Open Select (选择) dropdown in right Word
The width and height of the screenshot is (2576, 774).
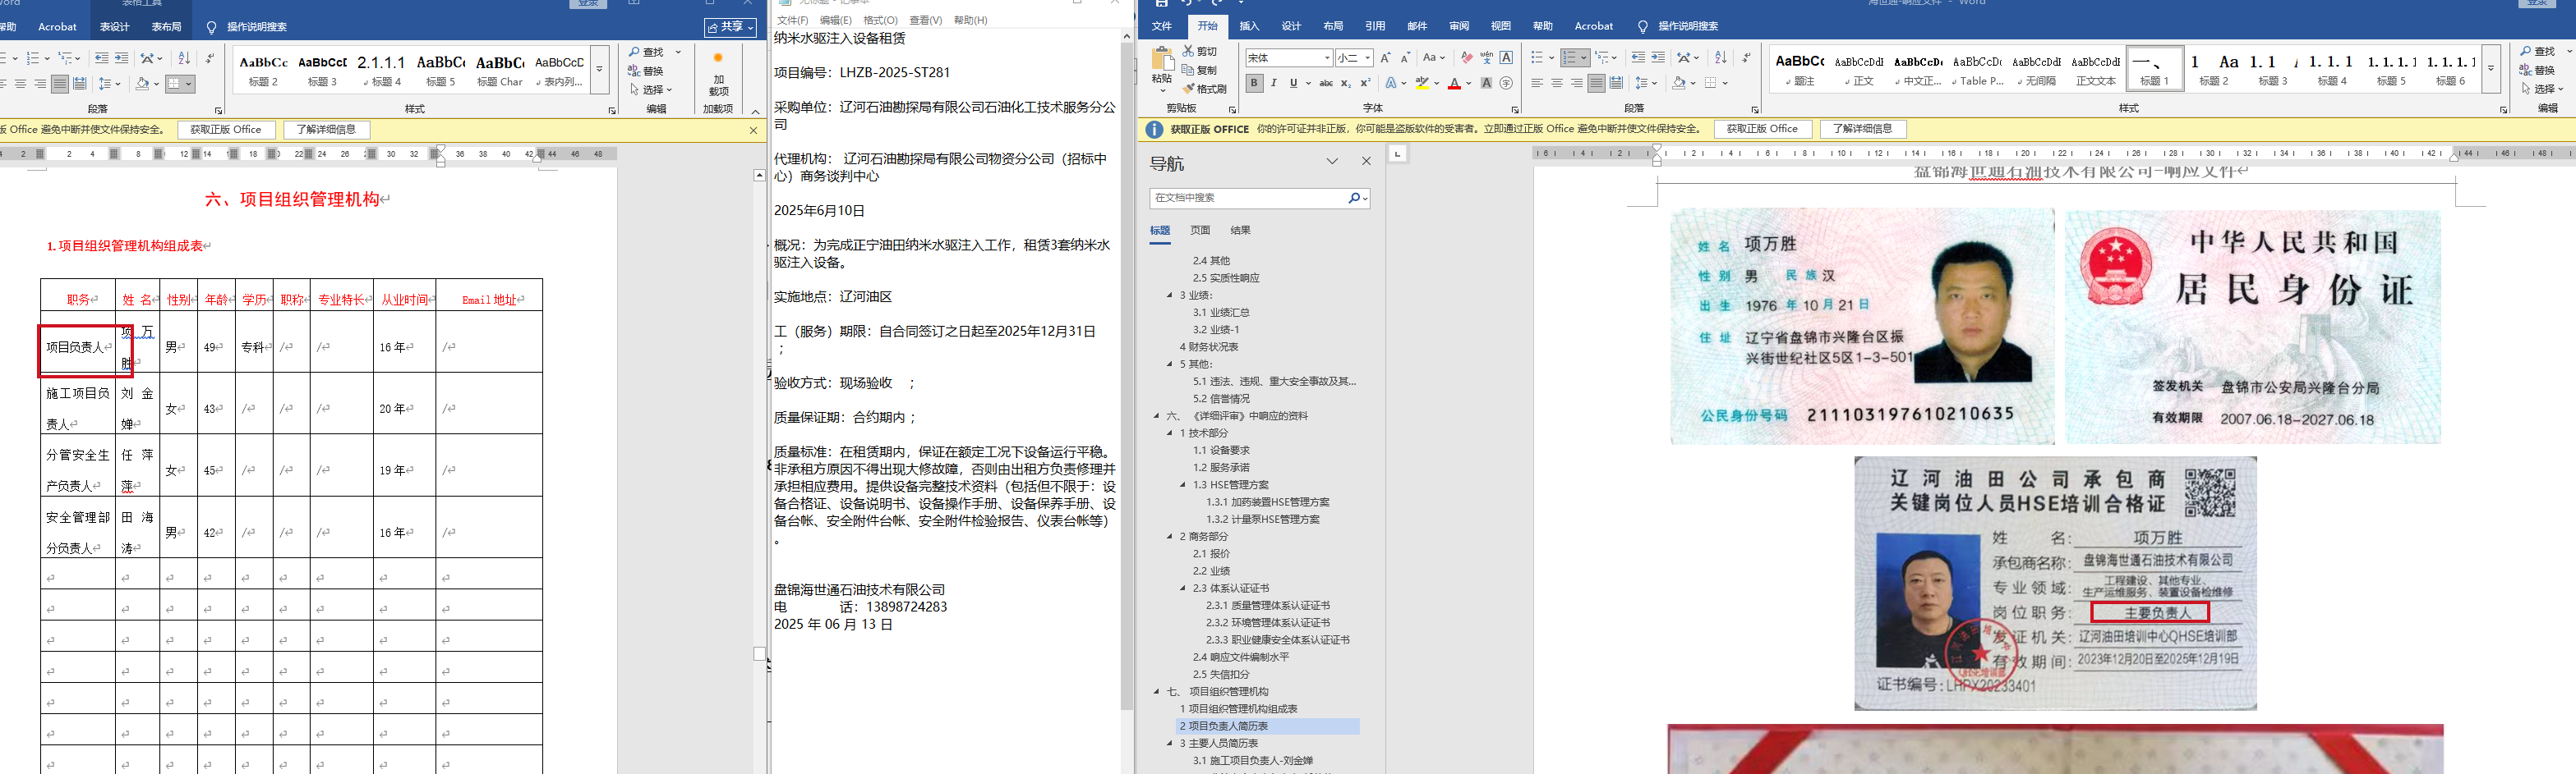pyautogui.click(x=2543, y=89)
